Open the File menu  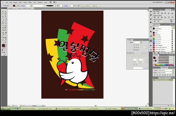pos(7,2)
